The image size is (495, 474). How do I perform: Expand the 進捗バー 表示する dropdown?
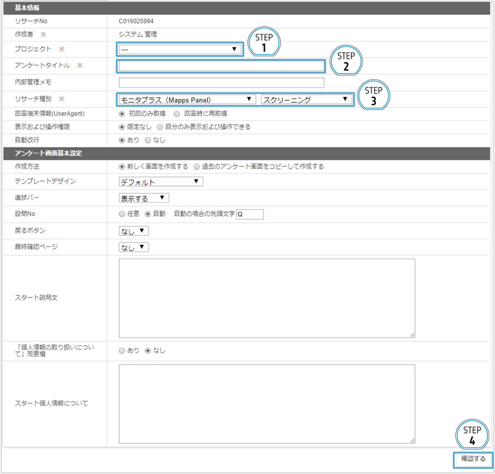(144, 198)
